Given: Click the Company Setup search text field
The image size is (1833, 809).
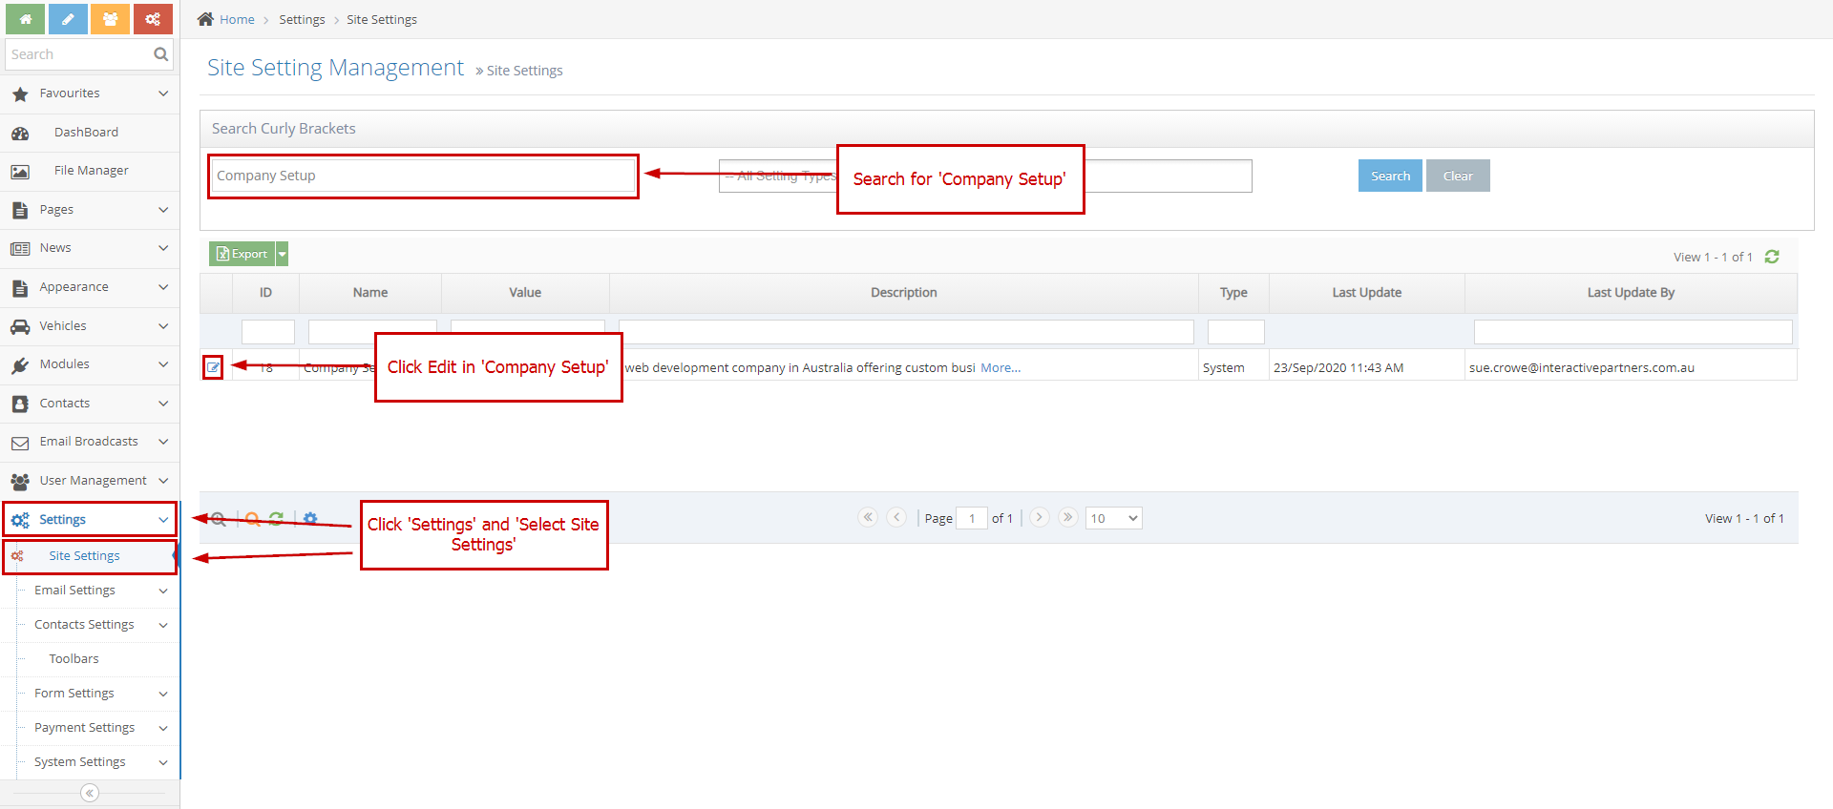Looking at the screenshot, I should tap(423, 176).
